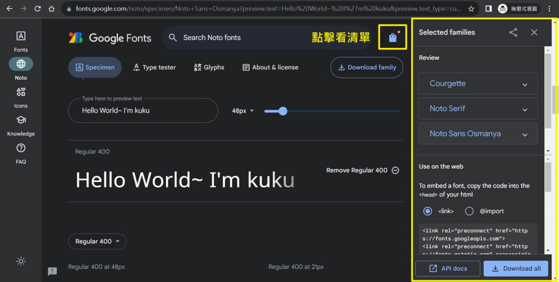Expand the Noto Serif family
The height and width of the screenshot is (282, 559).
(478, 109)
